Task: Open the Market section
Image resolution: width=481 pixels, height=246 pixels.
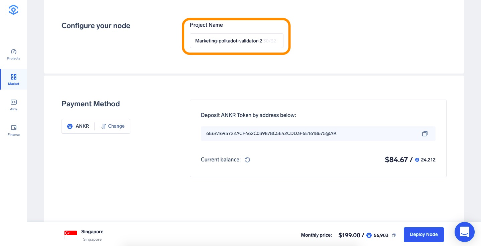Action: pyautogui.click(x=13, y=80)
